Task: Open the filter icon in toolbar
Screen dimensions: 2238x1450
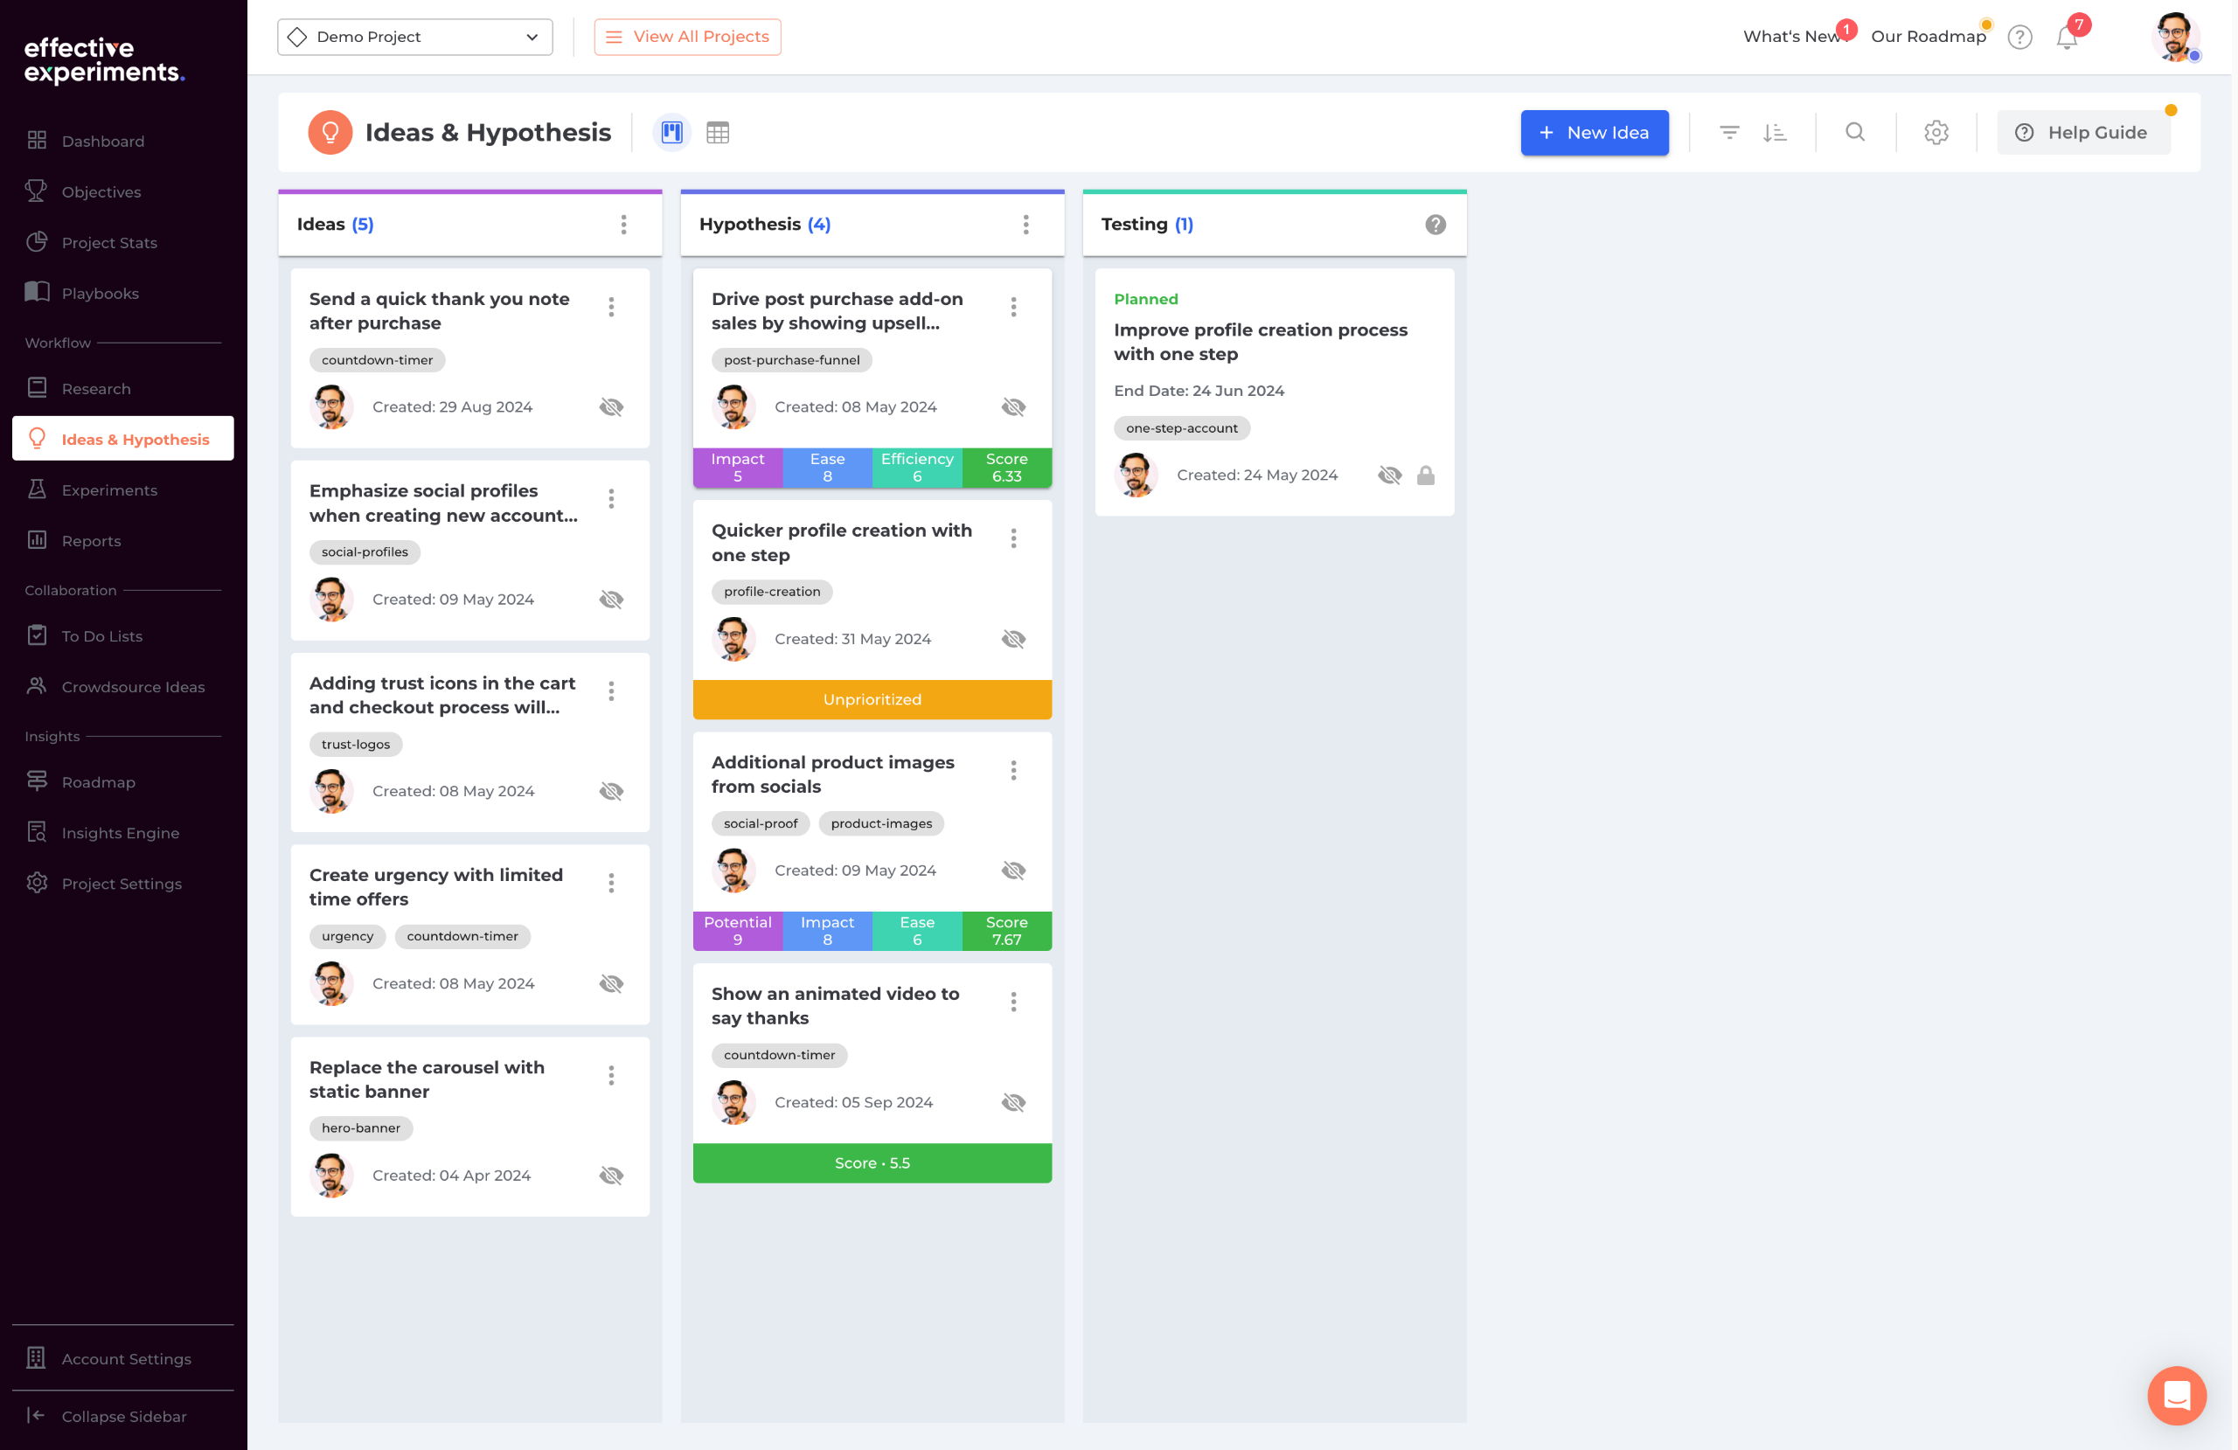Action: pos(1728,133)
